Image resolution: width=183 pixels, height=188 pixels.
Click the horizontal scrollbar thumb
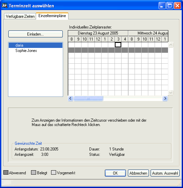tap(88, 99)
